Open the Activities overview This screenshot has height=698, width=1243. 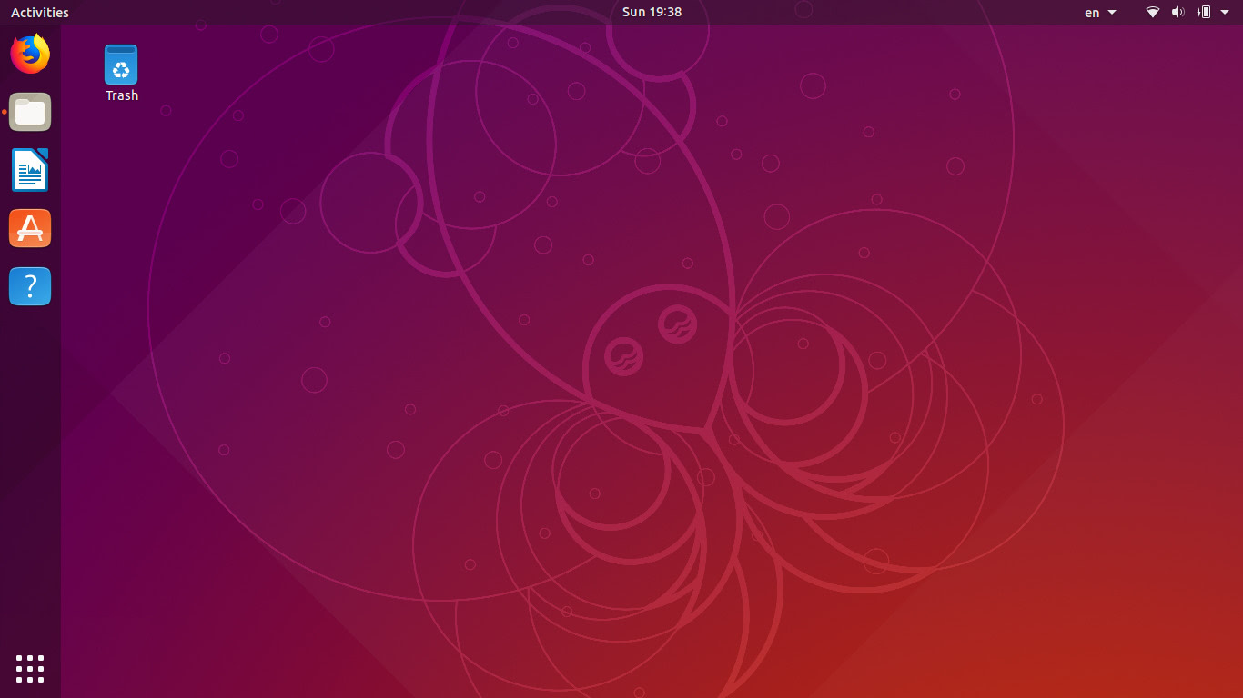pos(40,12)
